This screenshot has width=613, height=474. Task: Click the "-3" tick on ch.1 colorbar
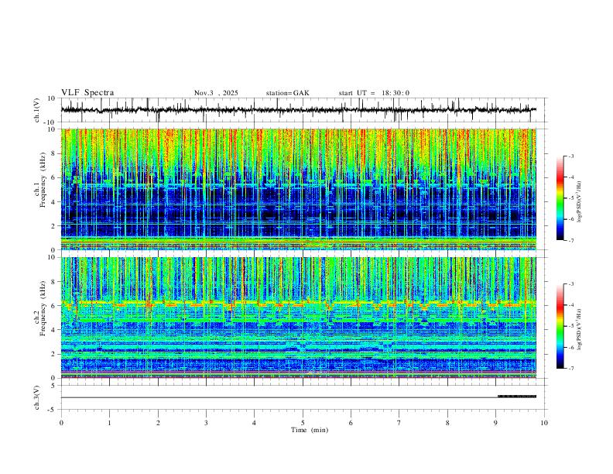pos(570,156)
